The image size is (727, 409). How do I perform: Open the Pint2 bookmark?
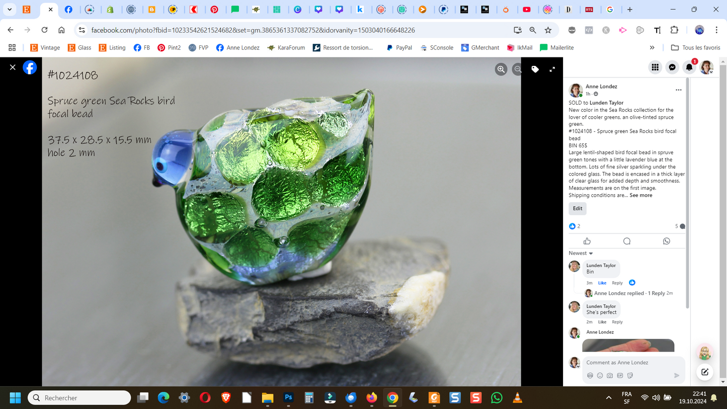(x=169, y=48)
